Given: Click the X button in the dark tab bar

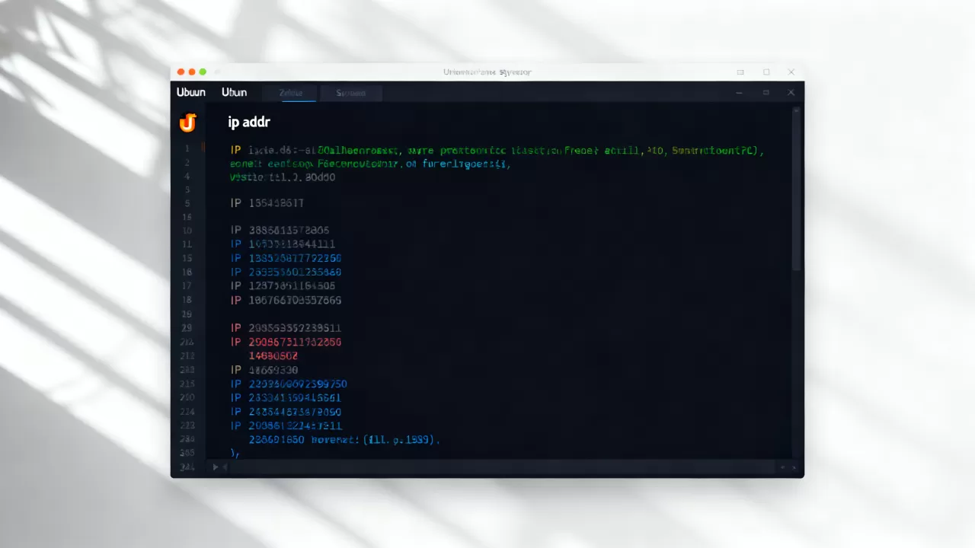Looking at the screenshot, I should tap(791, 92).
